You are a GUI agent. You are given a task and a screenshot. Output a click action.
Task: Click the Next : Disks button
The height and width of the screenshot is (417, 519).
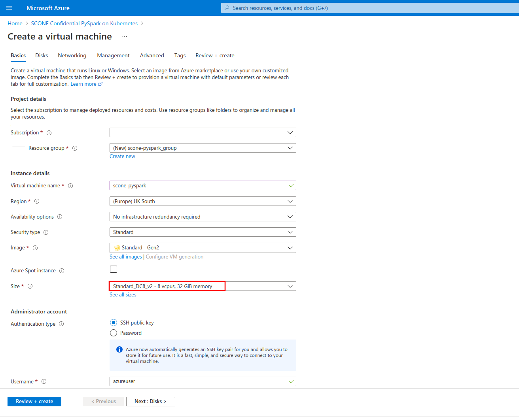point(150,401)
